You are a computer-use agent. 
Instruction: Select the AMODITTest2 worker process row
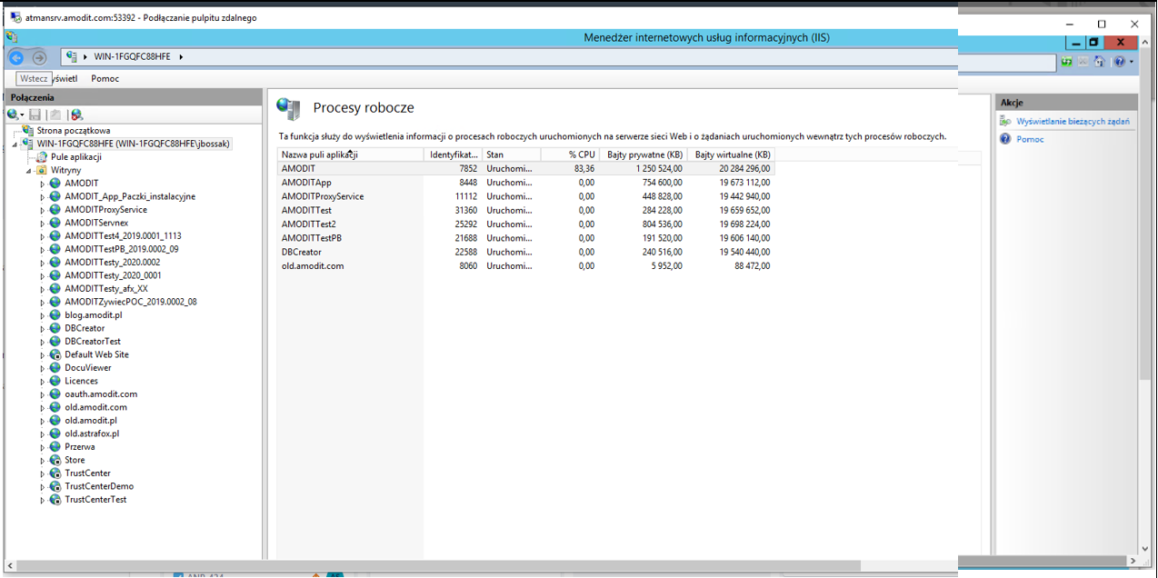click(x=526, y=224)
